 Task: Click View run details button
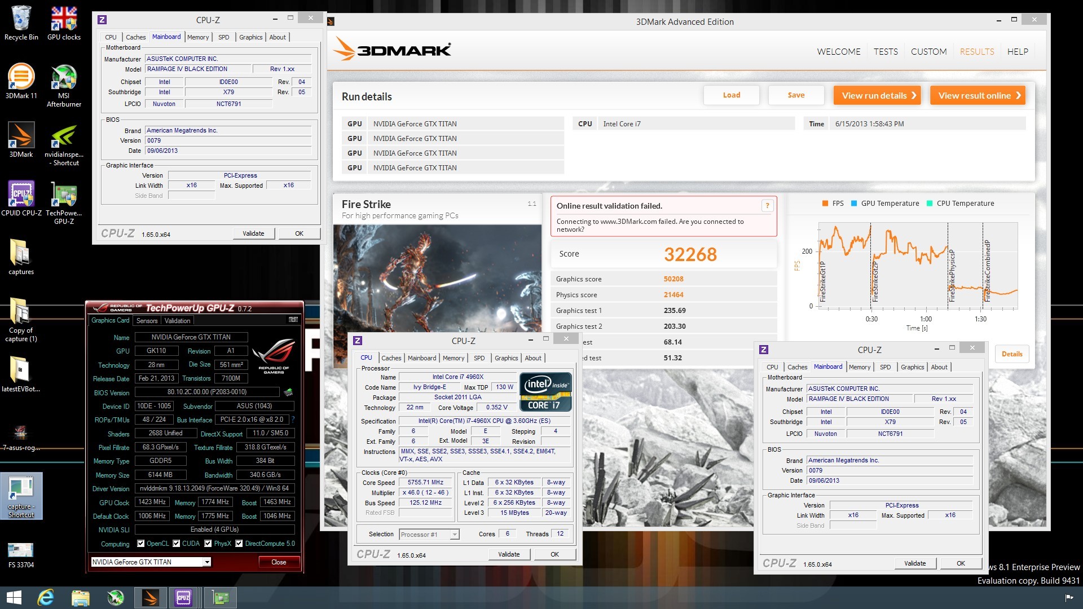pyautogui.click(x=877, y=95)
